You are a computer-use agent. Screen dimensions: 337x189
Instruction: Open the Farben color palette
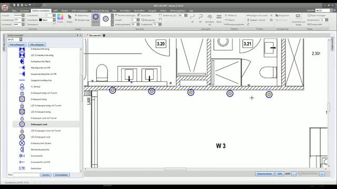click(61, 18)
